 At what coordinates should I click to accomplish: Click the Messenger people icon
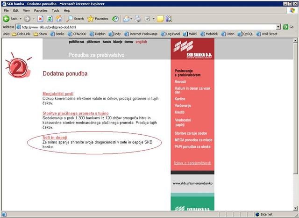pos(169,19)
